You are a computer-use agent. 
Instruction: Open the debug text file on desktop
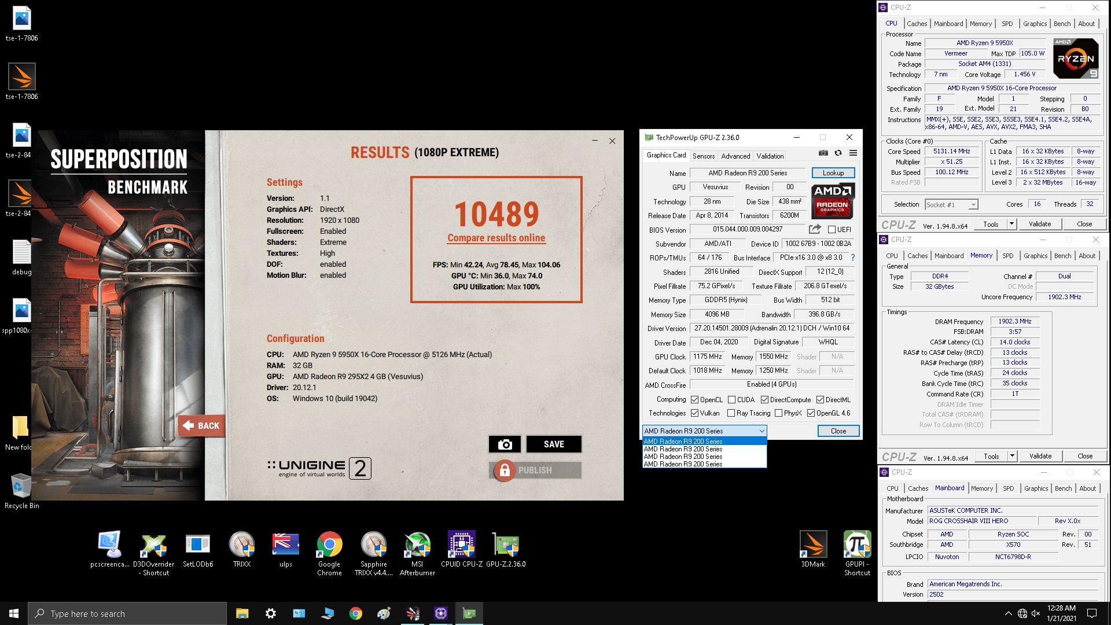(x=21, y=258)
